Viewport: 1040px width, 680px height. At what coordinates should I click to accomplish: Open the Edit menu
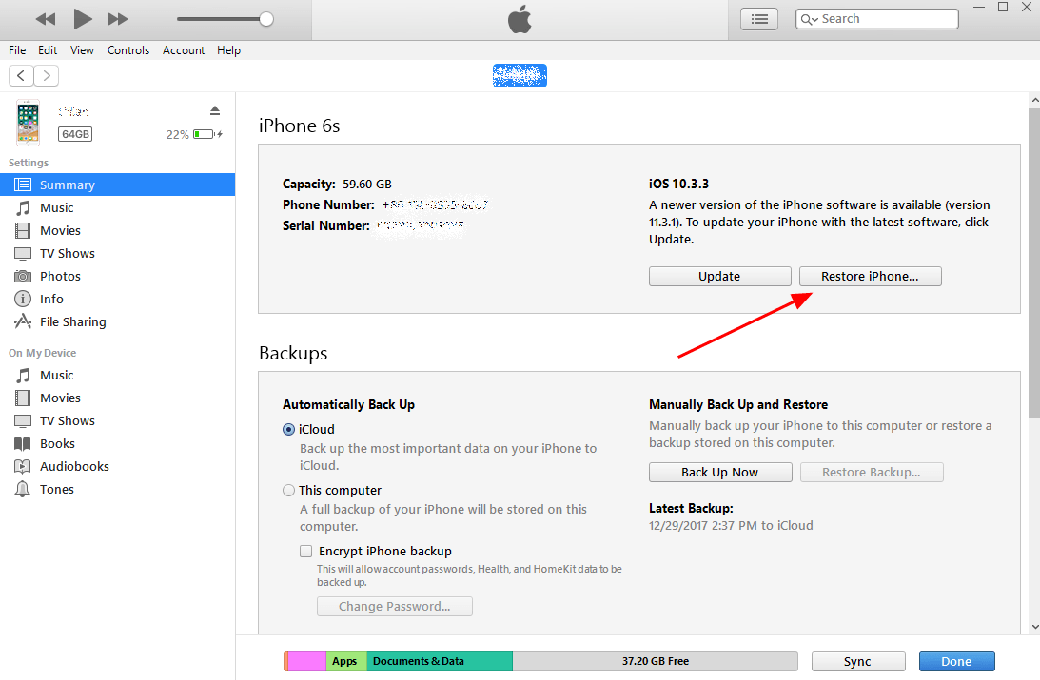pos(48,50)
